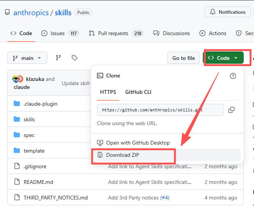
Task: Click the commit author avatars
Action: tap(18, 79)
